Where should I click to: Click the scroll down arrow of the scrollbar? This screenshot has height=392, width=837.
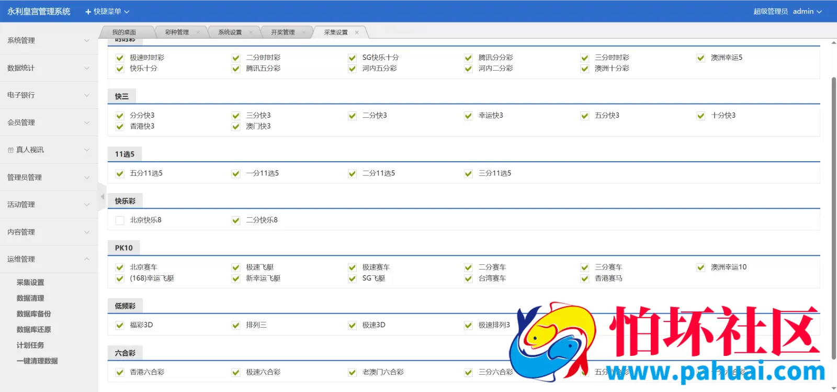click(833, 388)
